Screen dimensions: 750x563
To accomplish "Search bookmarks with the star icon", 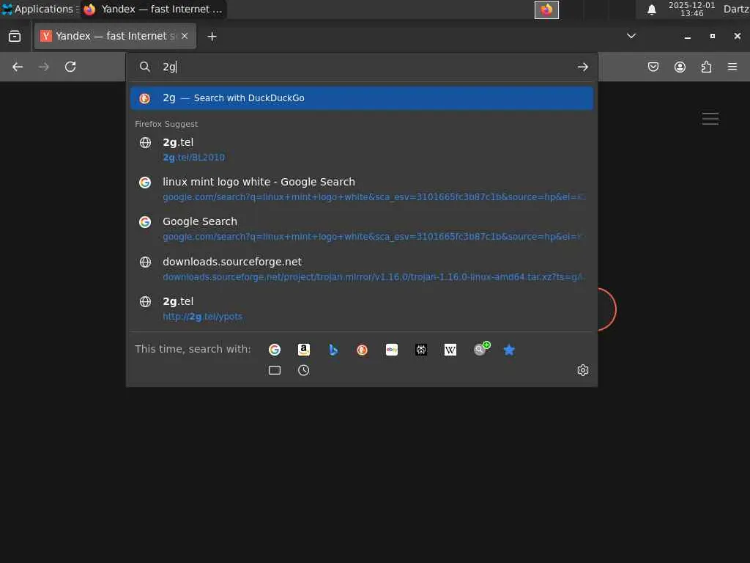I will (x=510, y=350).
